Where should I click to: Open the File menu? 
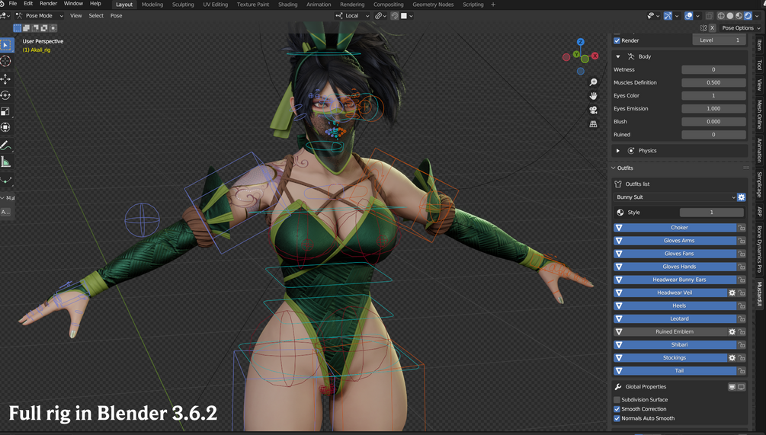tap(13, 3)
